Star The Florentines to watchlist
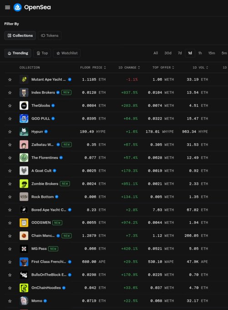This screenshot has width=228, height=310. (10, 158)
